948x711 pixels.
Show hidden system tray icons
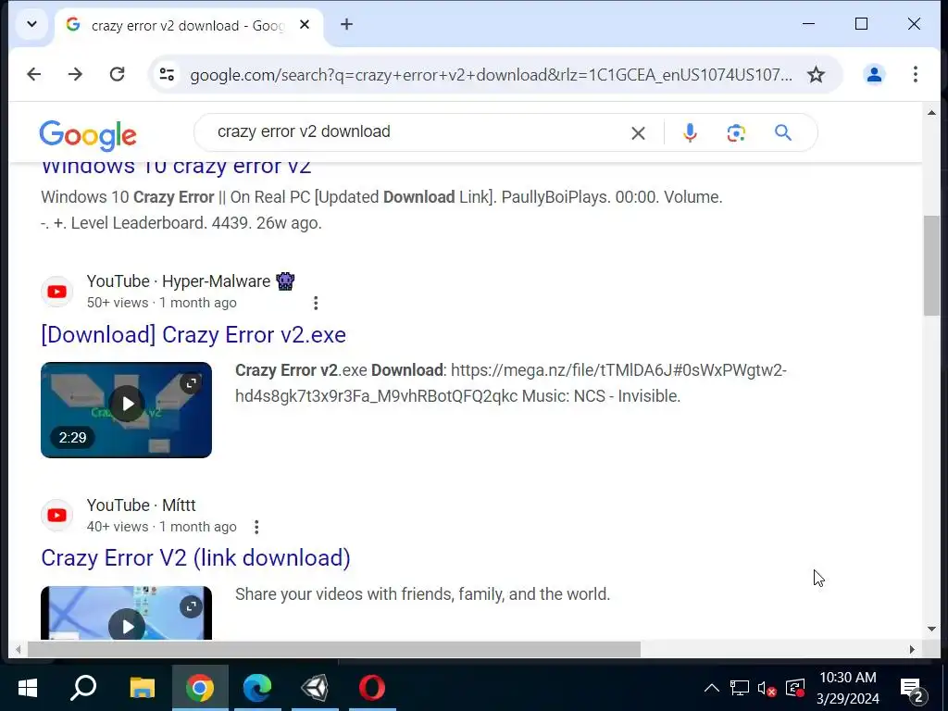pyautogui.click(x=712, y=688)
